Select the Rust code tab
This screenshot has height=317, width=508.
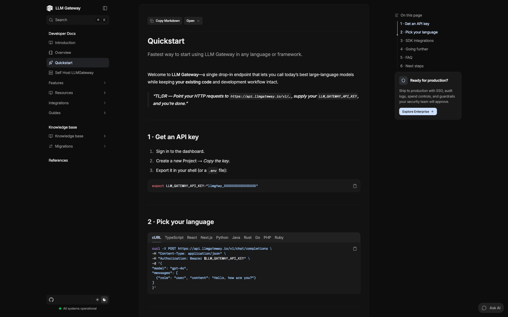(x=248, y=238)
